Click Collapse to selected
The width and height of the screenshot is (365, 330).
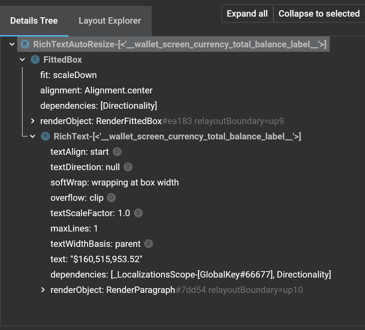(x=319, y=13)
